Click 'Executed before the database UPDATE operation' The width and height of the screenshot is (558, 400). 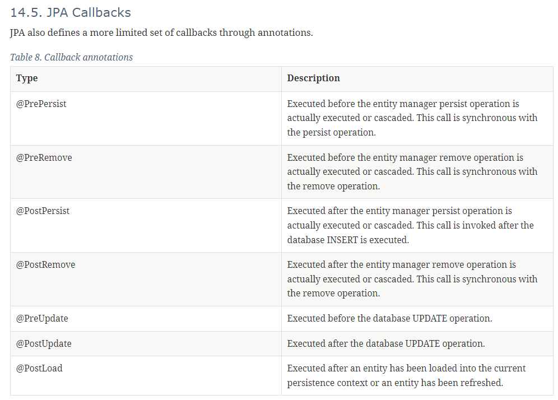(x=390, y=319)
